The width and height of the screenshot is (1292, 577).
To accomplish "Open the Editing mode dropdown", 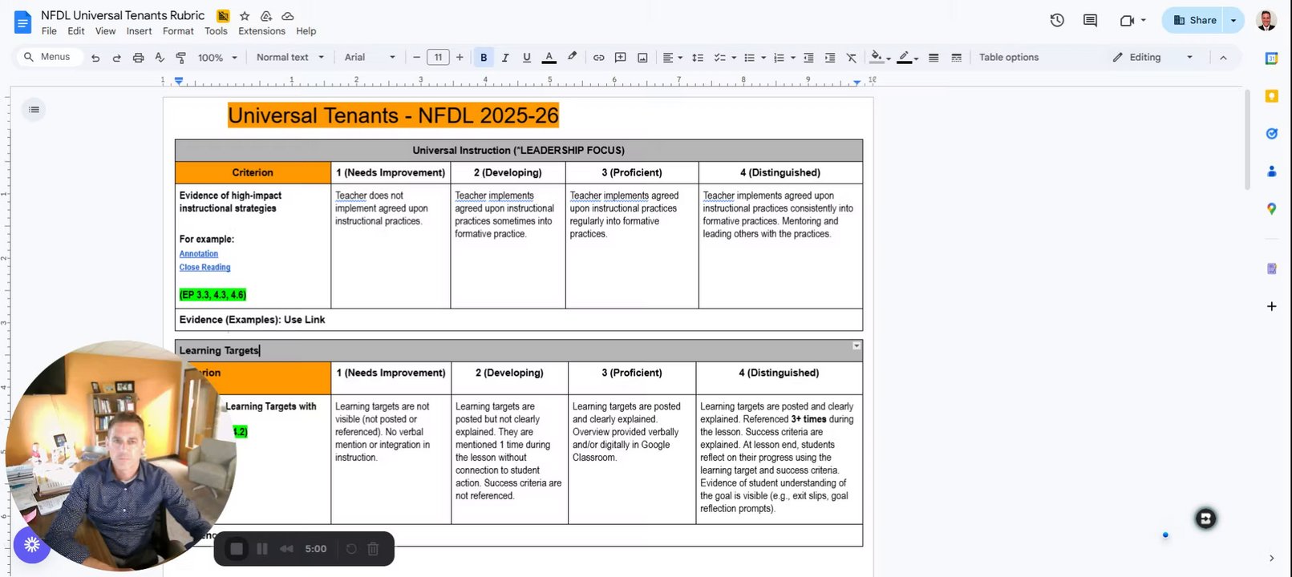I will coord(1152,58).
